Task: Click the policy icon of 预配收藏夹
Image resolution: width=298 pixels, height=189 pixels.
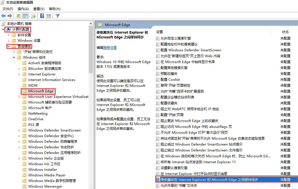Action: (x=158, y=74)
